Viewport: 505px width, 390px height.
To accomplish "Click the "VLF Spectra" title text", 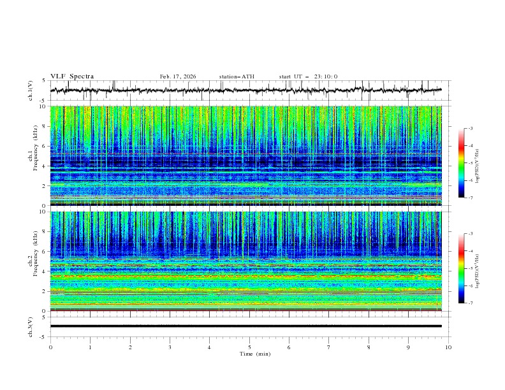I will point(72,76).
